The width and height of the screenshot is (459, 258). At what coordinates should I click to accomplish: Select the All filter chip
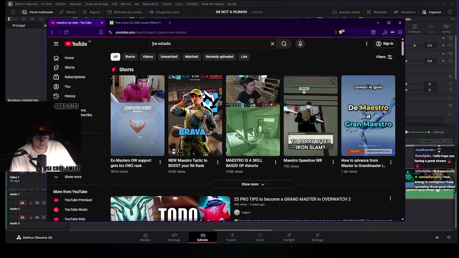115,57
